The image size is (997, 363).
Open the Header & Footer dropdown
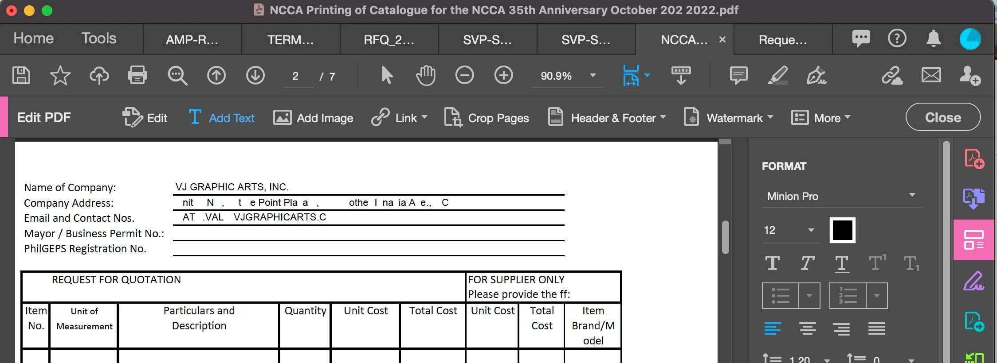(607, 118)
